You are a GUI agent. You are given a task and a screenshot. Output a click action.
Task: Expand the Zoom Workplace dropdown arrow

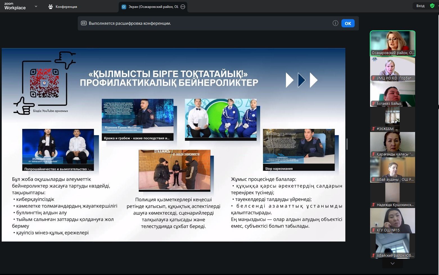tap(36, 6)
